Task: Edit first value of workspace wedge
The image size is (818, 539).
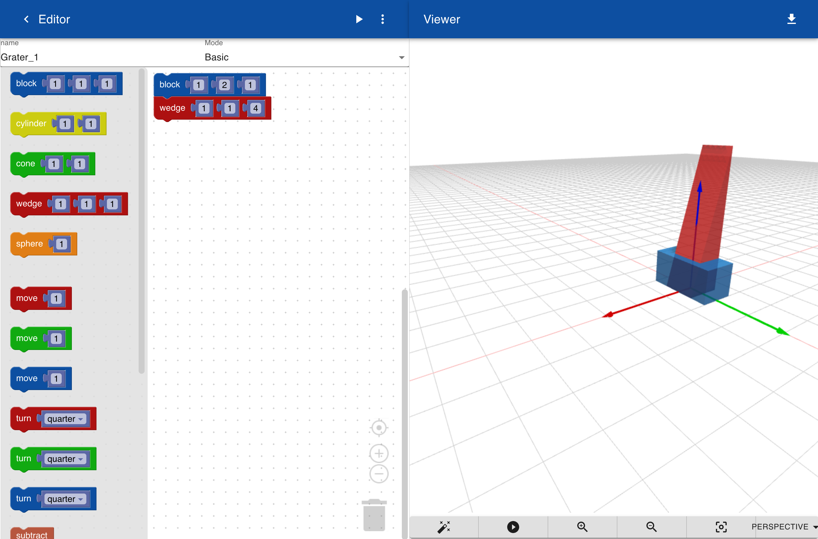Action: [204, 108]
